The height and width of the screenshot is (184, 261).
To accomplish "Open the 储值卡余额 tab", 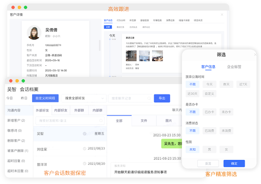I will pos(184,20).
